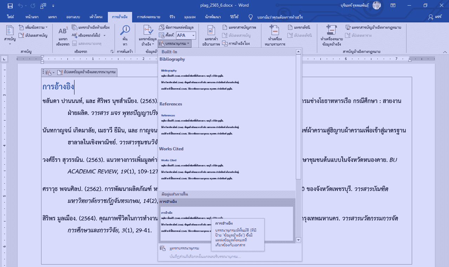Viewport: 449px width, 267px height.
Task: Expand the เพิ่มข้อความ (Add Text) dropdown
Action: click(x=50, y=27)
